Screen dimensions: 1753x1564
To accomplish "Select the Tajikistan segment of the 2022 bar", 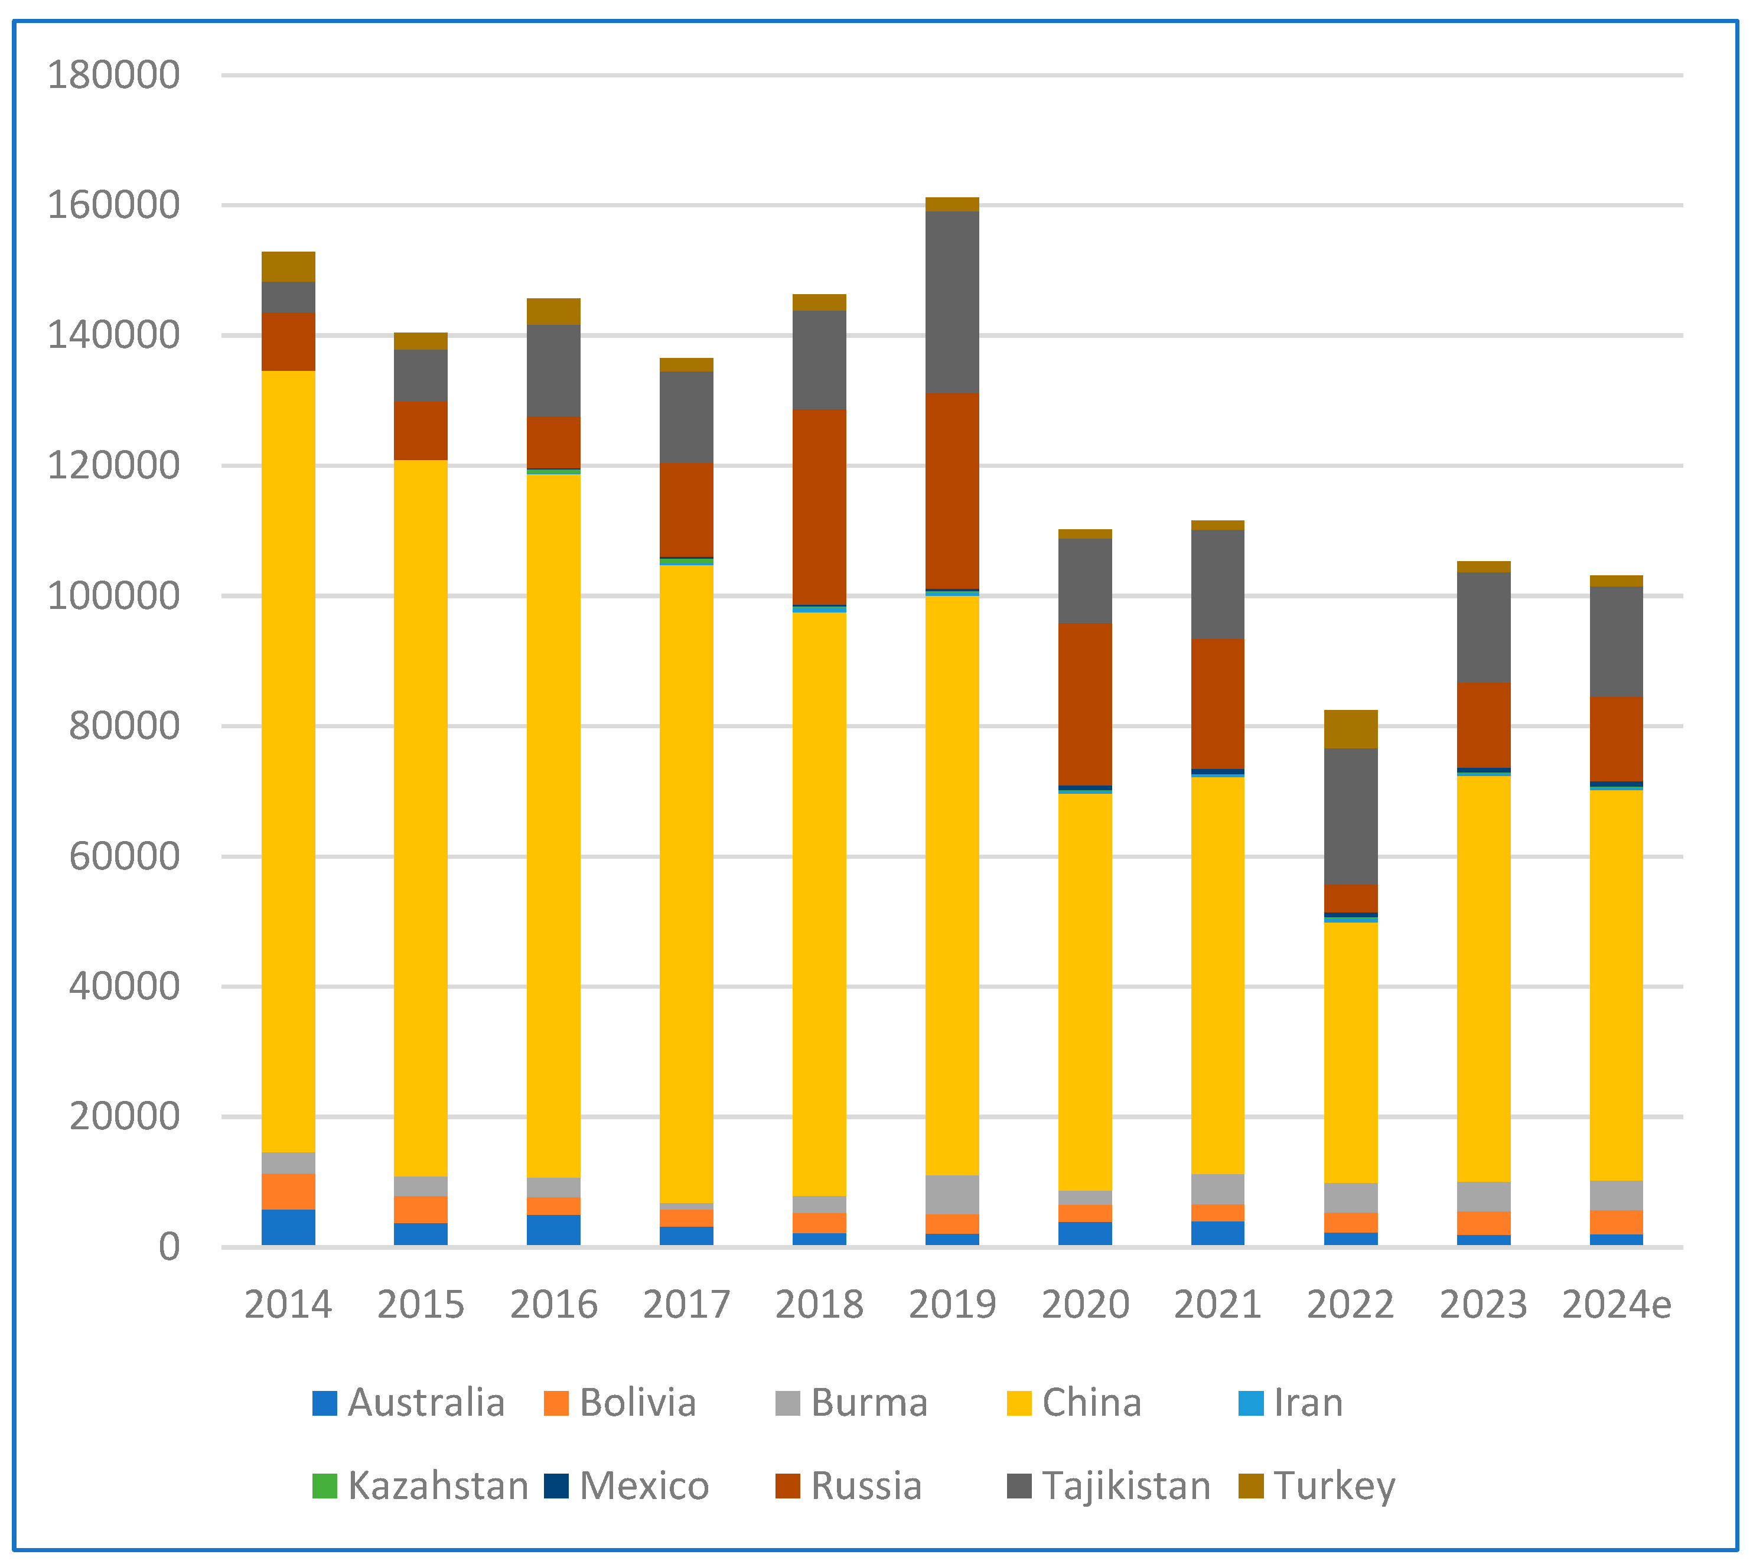I will (1350, 816).
